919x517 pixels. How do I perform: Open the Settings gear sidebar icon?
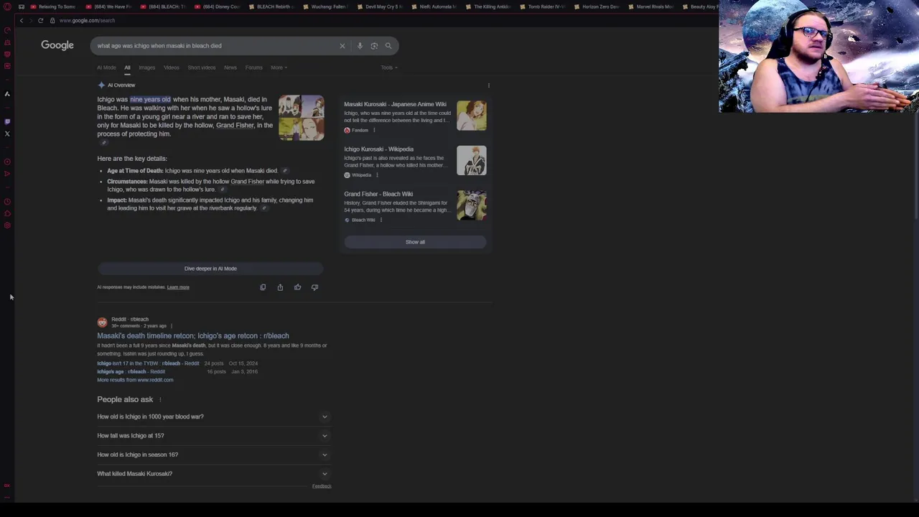7,225
